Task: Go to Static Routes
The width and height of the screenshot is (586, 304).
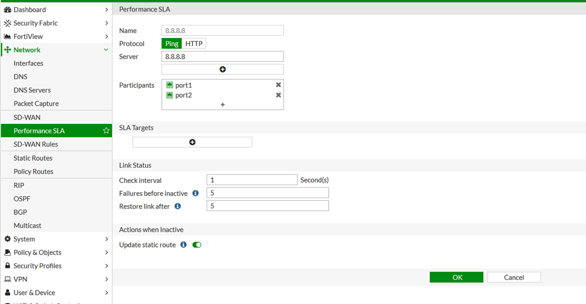Action: (x=33, y=158)
